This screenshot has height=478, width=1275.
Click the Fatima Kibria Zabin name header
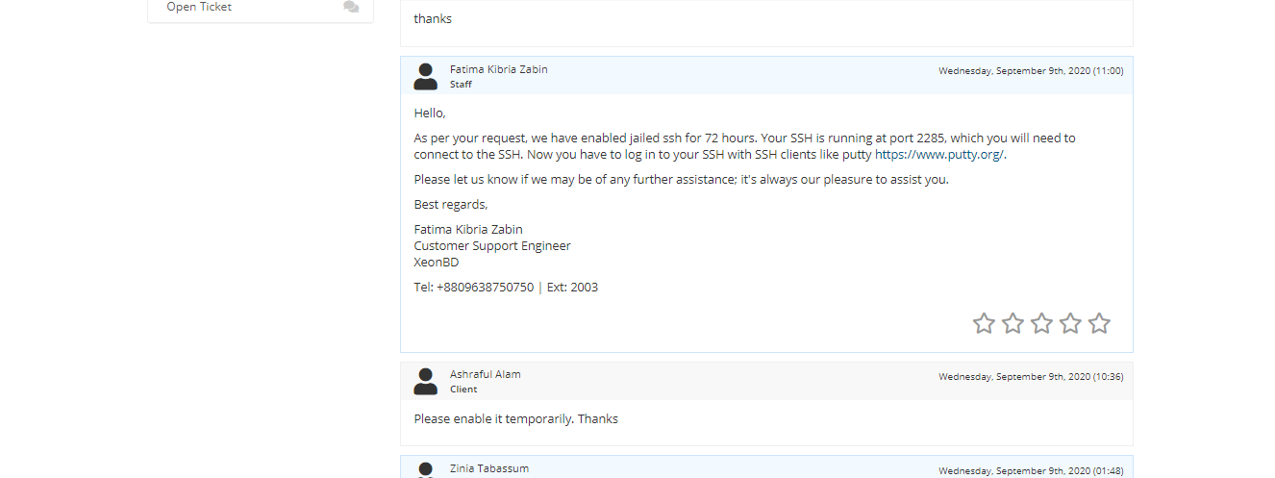[498, 69]
